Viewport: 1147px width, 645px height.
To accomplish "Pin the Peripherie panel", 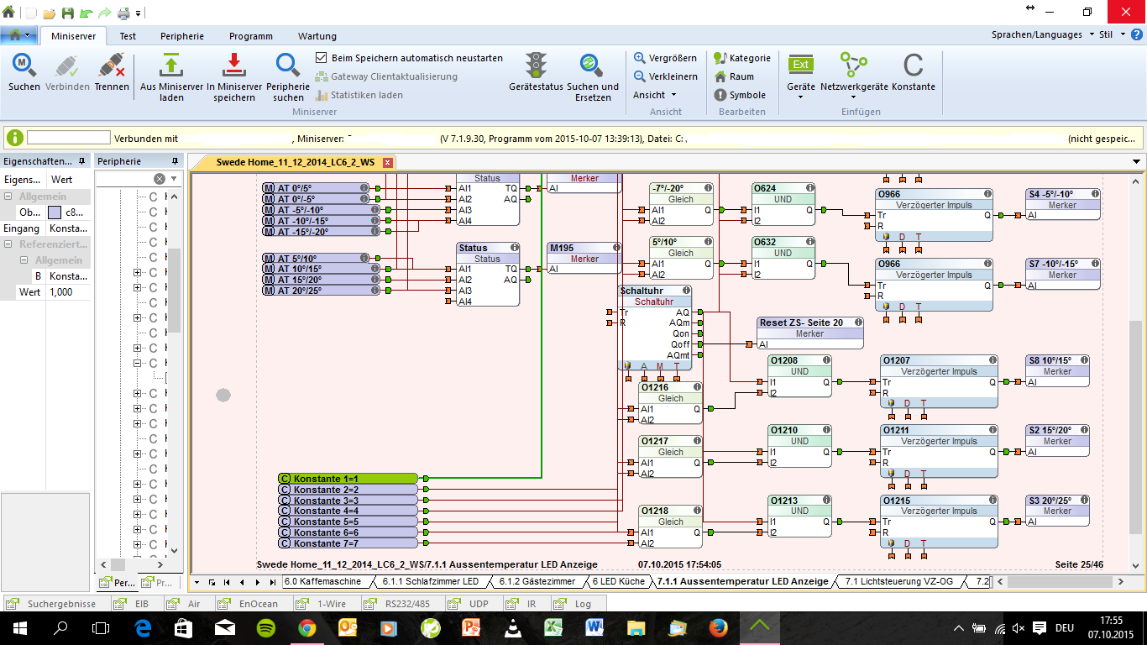I will point(175,161).
